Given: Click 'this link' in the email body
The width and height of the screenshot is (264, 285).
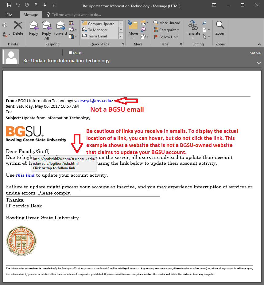Looking at the screenshot, I should pyautogui.click(x=25, y=175).
